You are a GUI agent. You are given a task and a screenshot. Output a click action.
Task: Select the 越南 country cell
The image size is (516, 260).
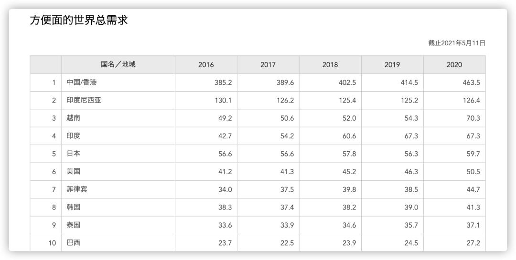click(x=74, y=118)
